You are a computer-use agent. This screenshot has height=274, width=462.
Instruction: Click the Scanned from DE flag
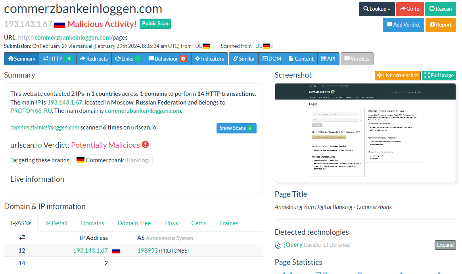tap(266, 46)
